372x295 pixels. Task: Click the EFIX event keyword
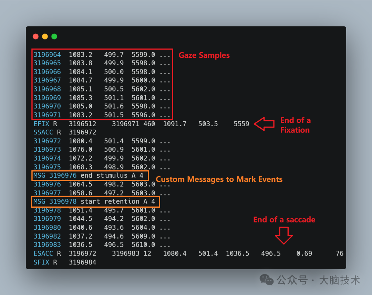(x=41, y=124)
